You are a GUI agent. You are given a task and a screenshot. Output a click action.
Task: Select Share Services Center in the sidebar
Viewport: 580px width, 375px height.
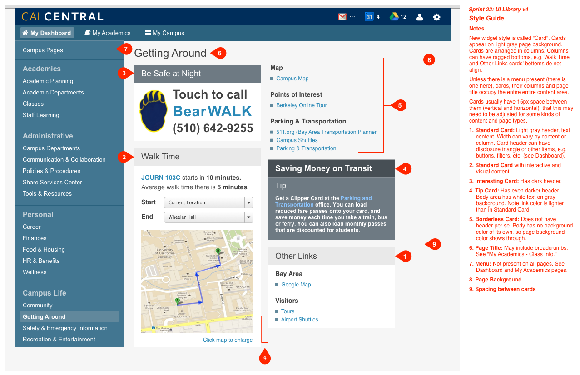coord(52,182)
